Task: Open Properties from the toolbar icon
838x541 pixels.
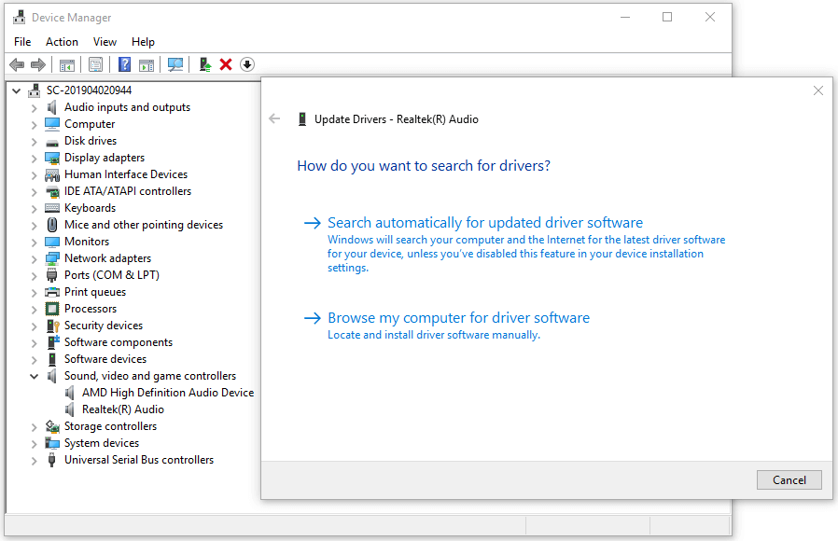Action: click(96, 64)
